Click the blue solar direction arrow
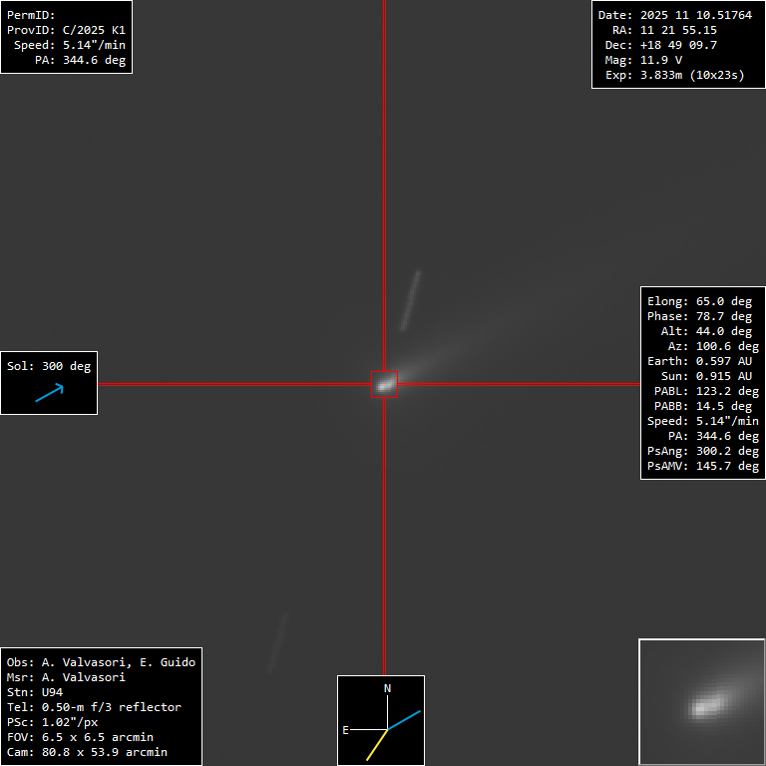Viewport: 766px width, 766px height. point(49,393)
